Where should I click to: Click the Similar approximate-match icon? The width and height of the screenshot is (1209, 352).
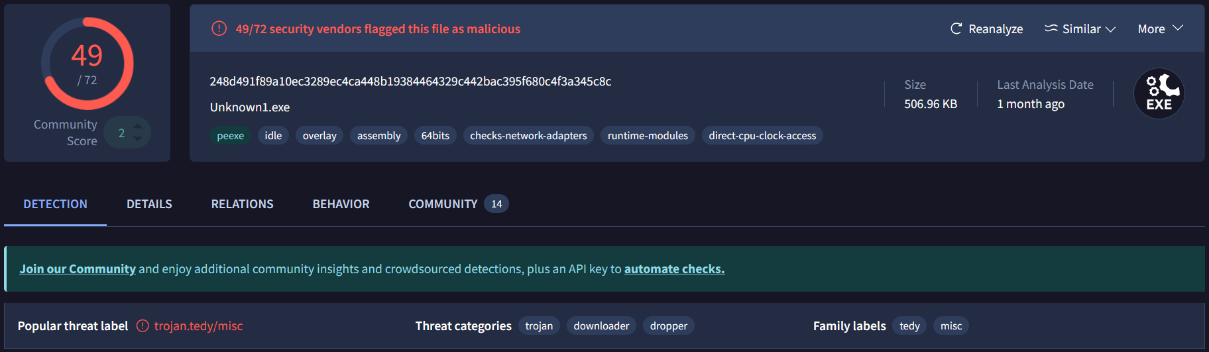[x=1051, y=29]
